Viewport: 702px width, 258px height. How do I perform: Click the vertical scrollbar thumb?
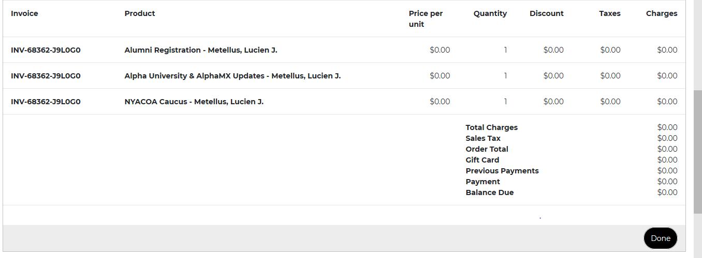[x=698, y=152]
